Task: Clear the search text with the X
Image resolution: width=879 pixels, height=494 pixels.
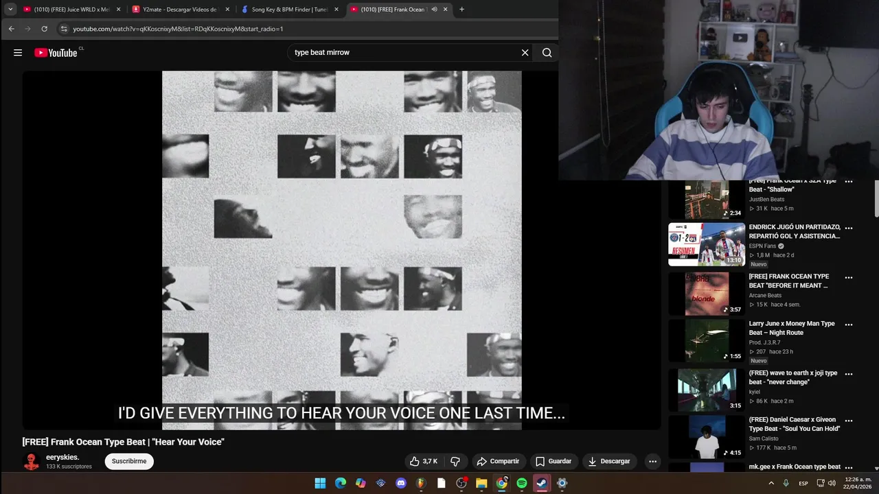Action: click(525, 53)
